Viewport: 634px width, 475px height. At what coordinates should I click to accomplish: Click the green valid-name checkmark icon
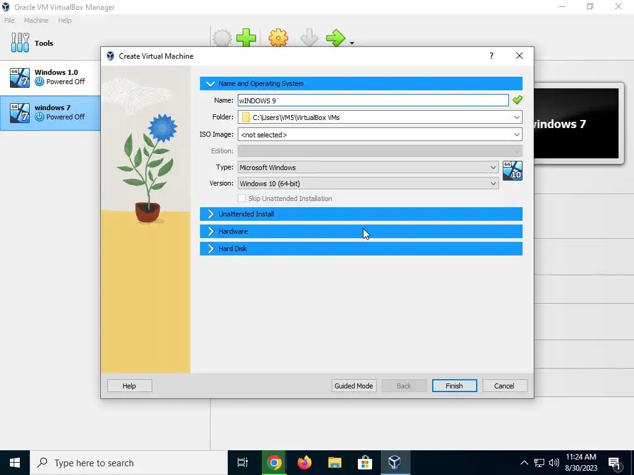[517, 100]
